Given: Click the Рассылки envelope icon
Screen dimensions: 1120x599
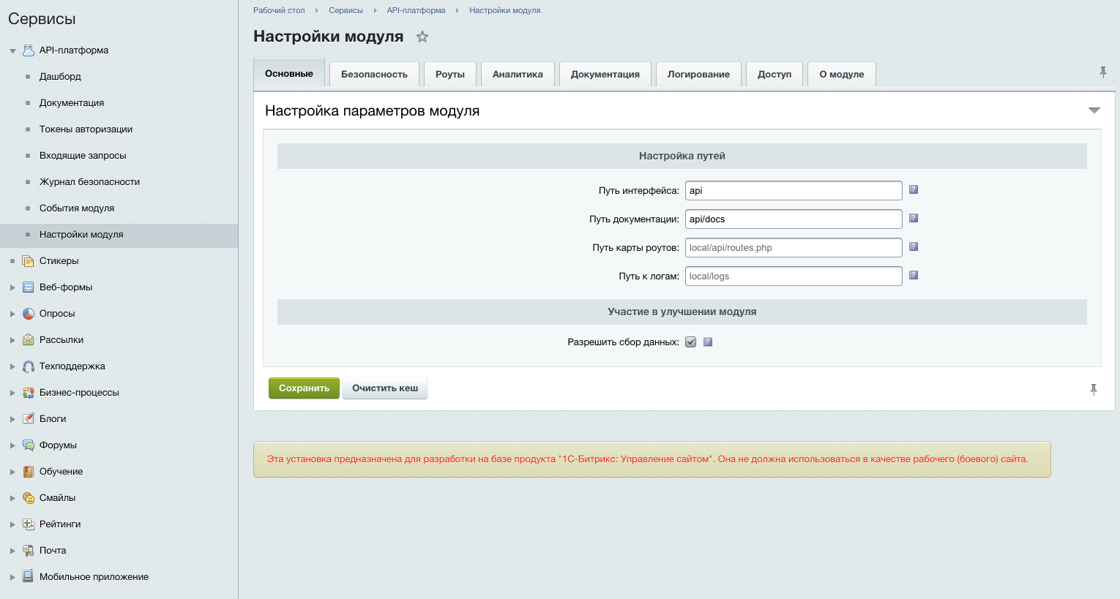Looking at the screenshot, I should [29, 340].
